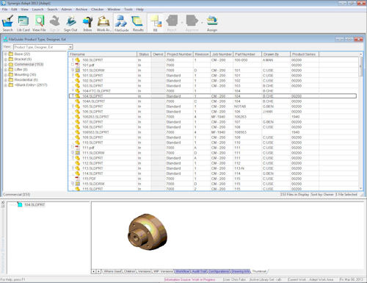Screen dimensions: 367x283
Task: Click the drawing icon for 111.SLDDRW
Action: [x=78, y=153]
